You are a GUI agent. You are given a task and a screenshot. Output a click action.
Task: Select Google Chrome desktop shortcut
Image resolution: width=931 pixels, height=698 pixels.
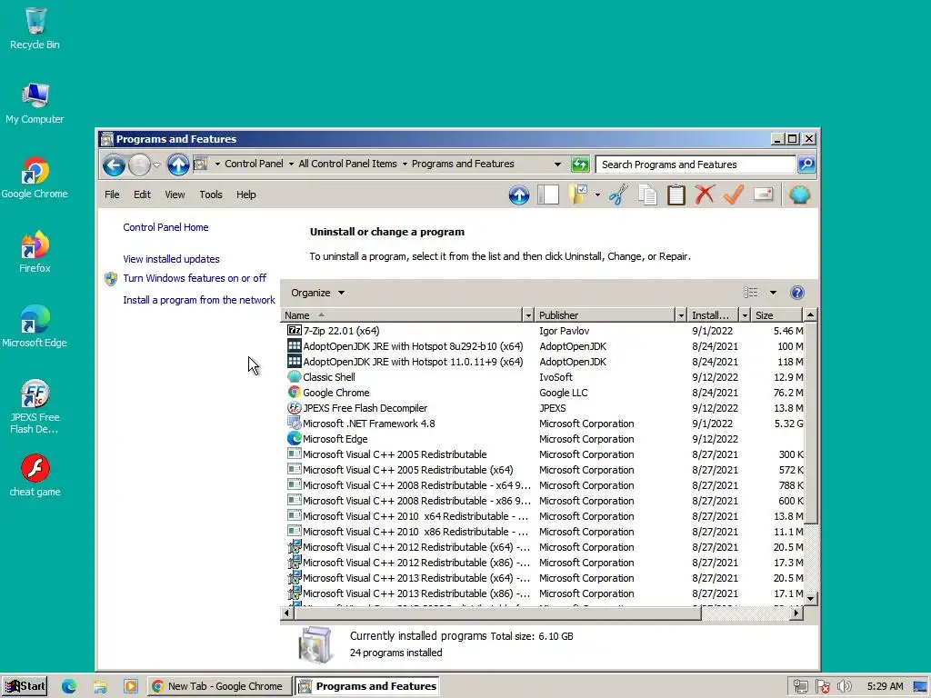click(x=35, y=177)
